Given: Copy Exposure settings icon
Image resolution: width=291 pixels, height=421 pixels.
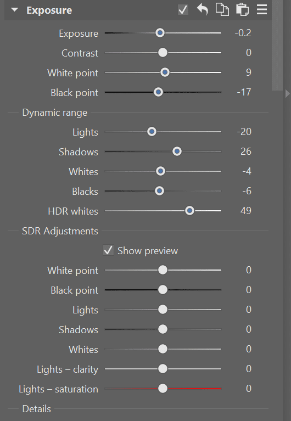Looking at the screenshot, I should pos(222,10).
